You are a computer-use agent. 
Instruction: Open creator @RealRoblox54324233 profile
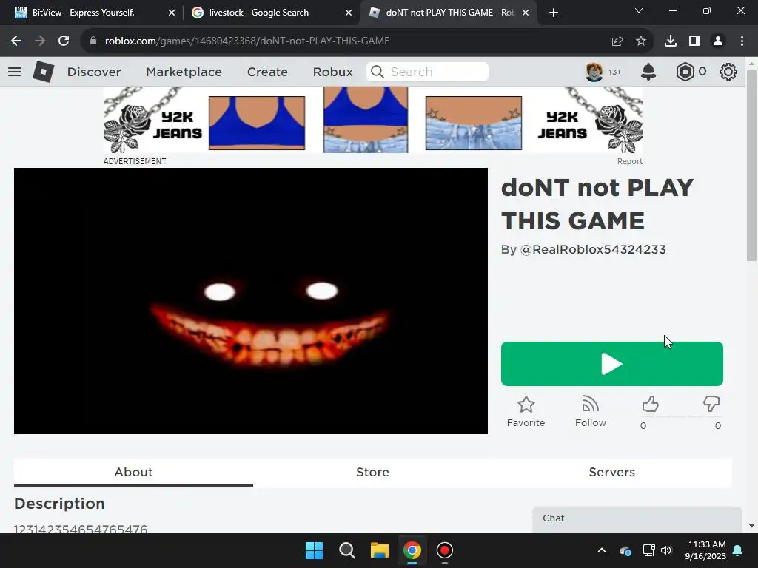tap(593, 250)
